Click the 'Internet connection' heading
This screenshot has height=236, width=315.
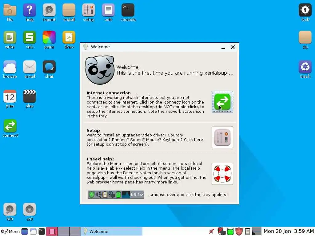[x=109, y=93]
